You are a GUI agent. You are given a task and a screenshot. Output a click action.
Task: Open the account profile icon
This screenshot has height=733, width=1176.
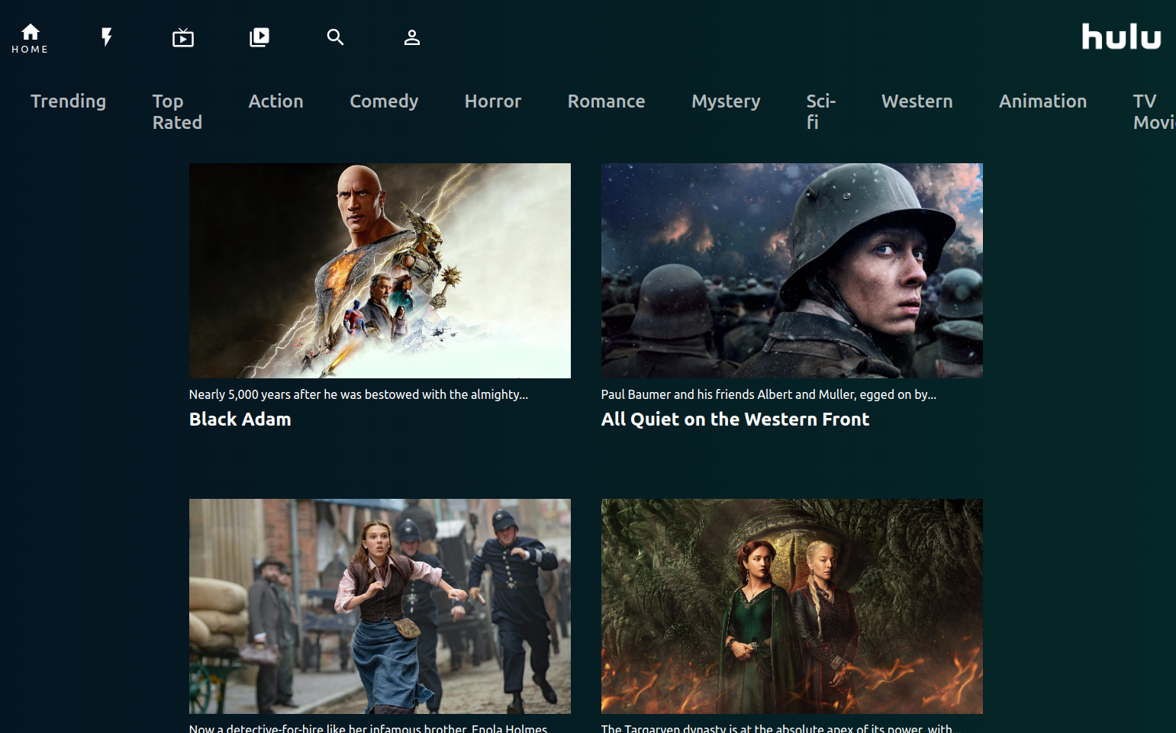point(412,37)
